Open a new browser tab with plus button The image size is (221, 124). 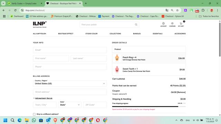pyautogui.click(x=86, y=3)
